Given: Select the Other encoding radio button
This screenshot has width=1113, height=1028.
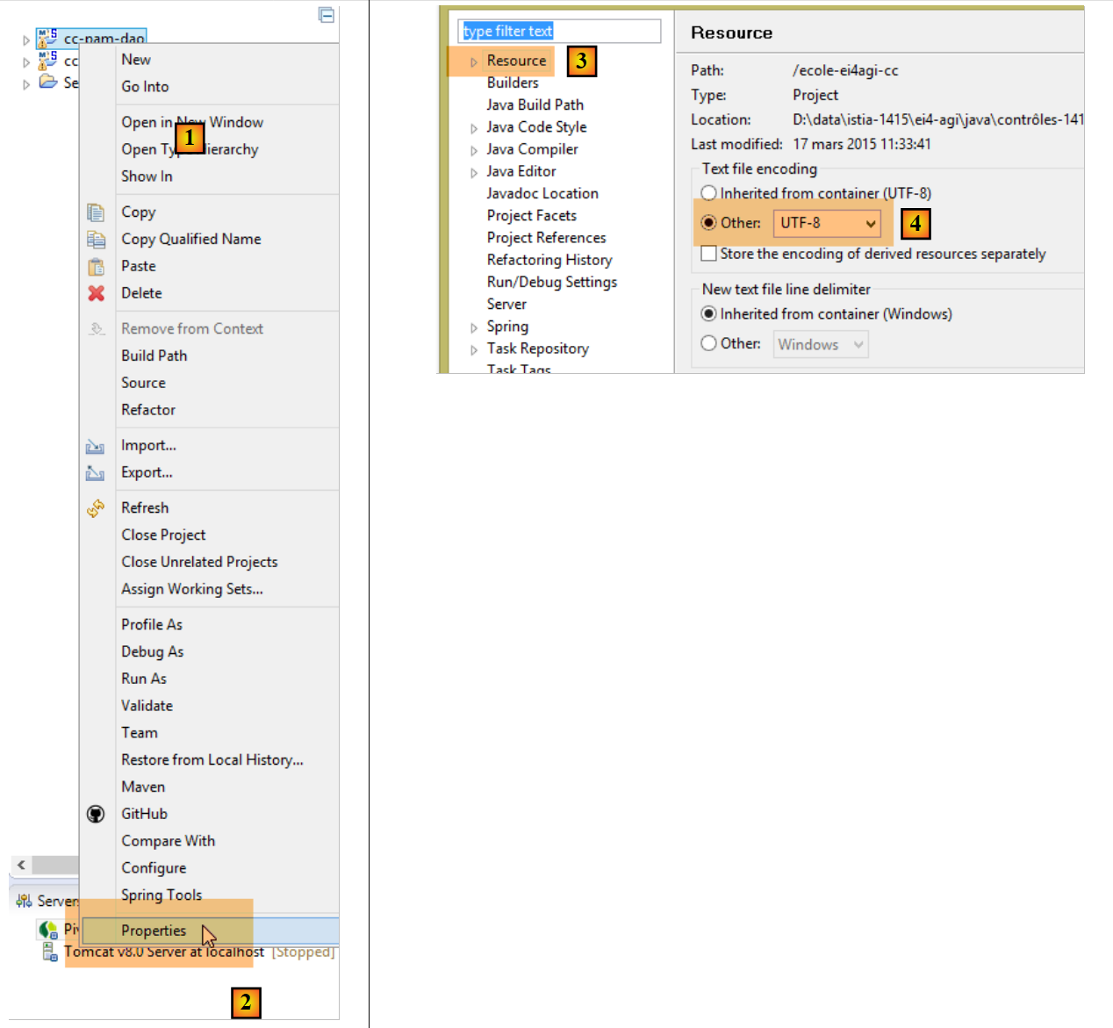Looking at the screenshot, I should pos(708,223).
